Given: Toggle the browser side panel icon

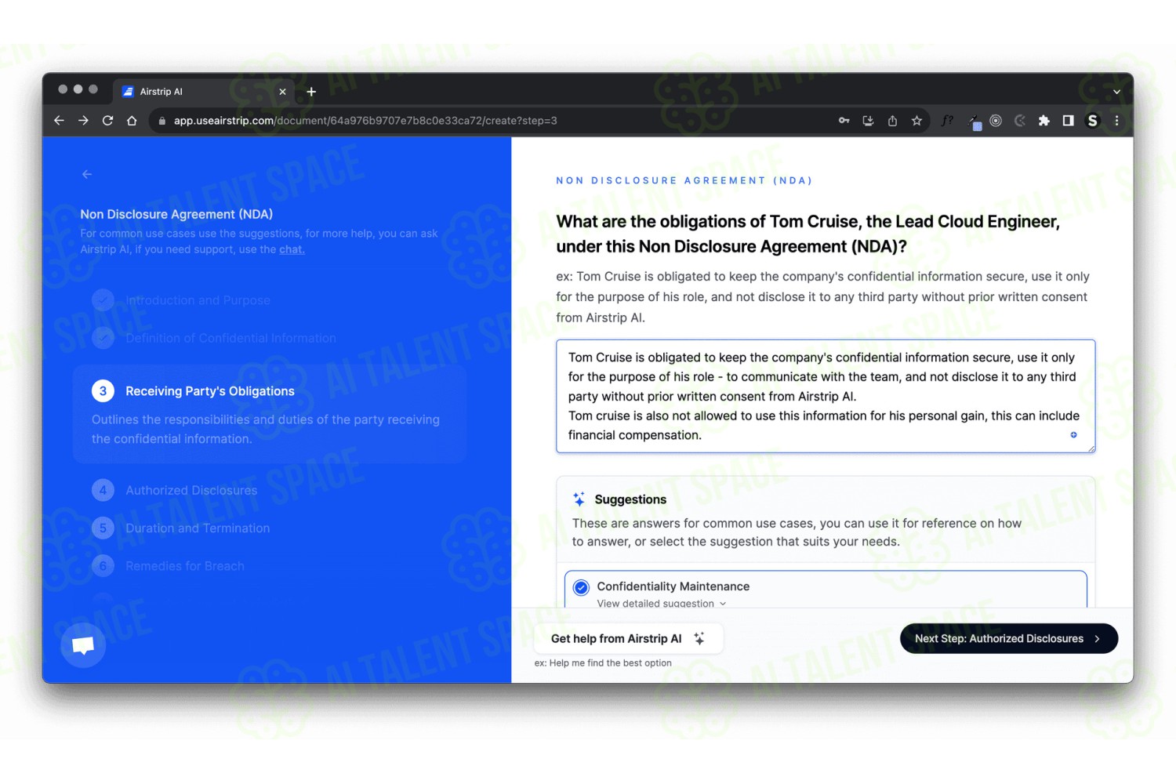Looking at the screenshot, I should tap(1068, 121).
